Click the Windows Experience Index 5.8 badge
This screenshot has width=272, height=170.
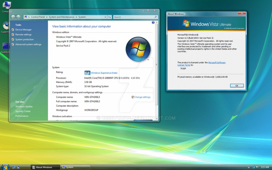[x=87, y=73]
